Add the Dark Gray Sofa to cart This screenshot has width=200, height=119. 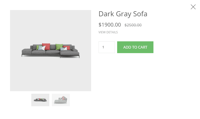coord(135,47)
